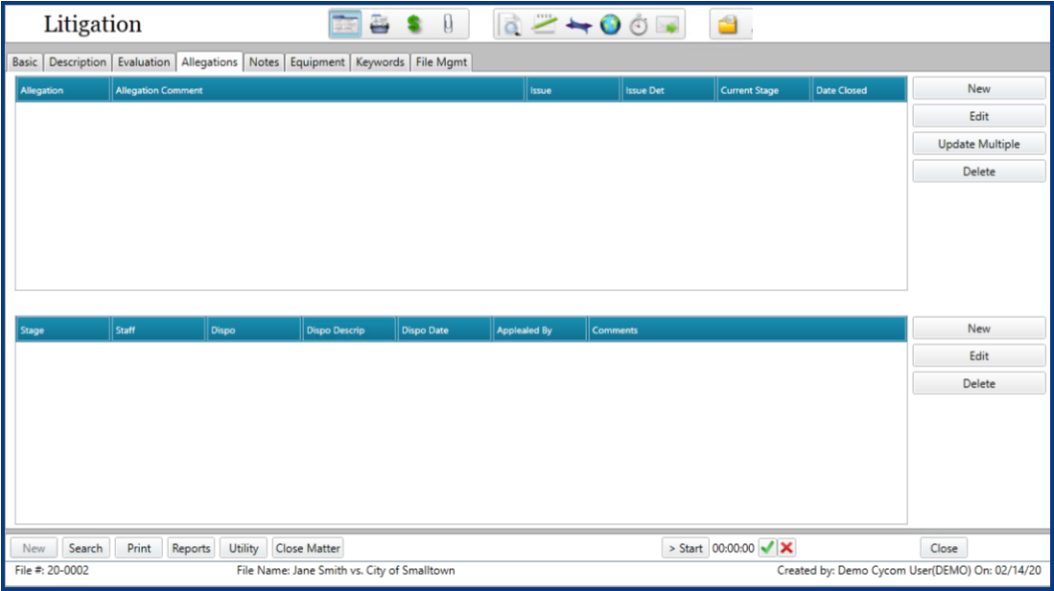1054x591 pixels.
Task: Click the grayed New button in bottom bar
Action: click(34, 548)
